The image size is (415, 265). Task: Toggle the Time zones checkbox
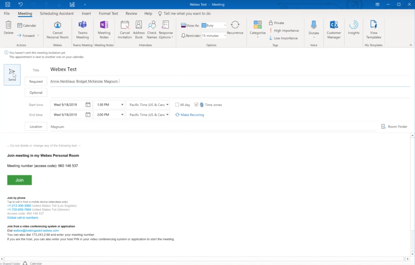click(x=196, y=104)
